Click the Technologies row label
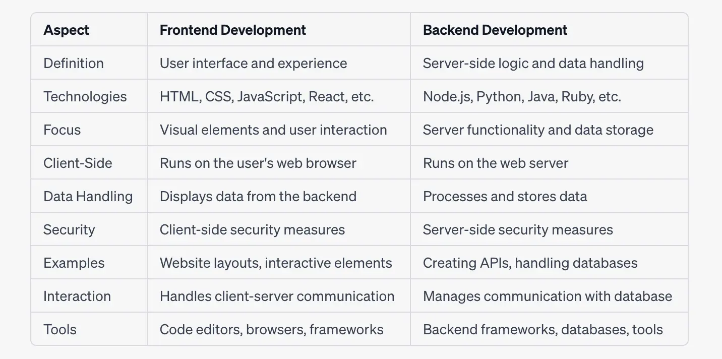 point(85,97)
